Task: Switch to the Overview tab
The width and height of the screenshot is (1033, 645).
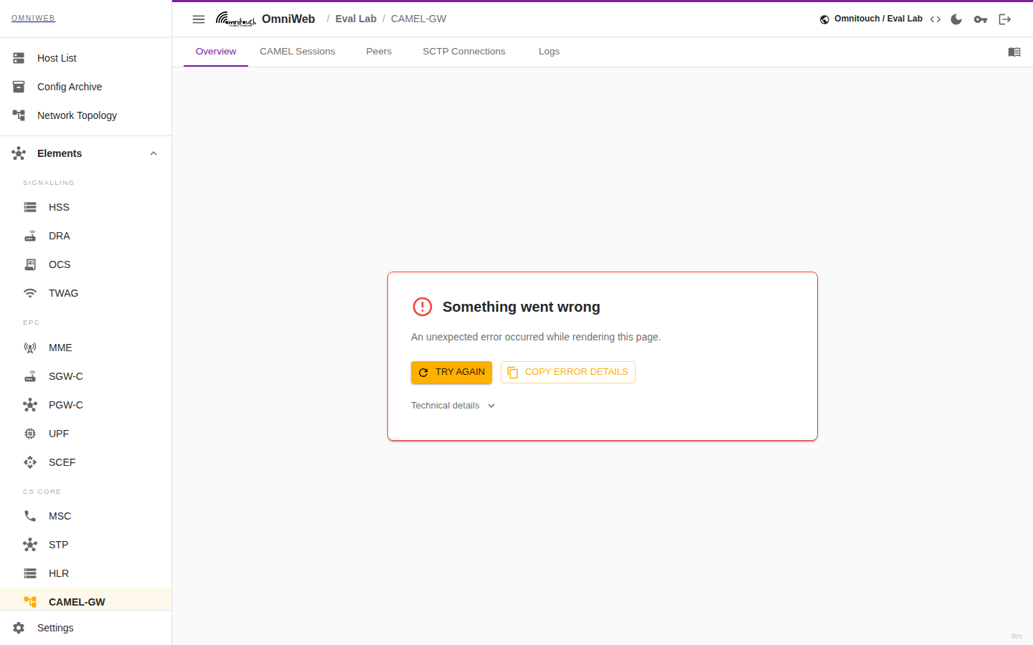Action: [x=216, y=52]
